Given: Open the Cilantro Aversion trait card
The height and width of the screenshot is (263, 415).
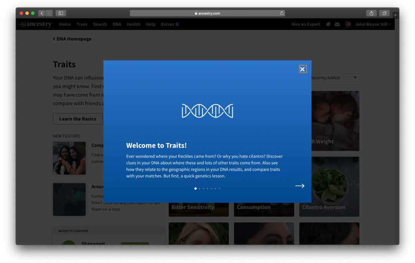Looking at the screenshot, I should (329, 187).
